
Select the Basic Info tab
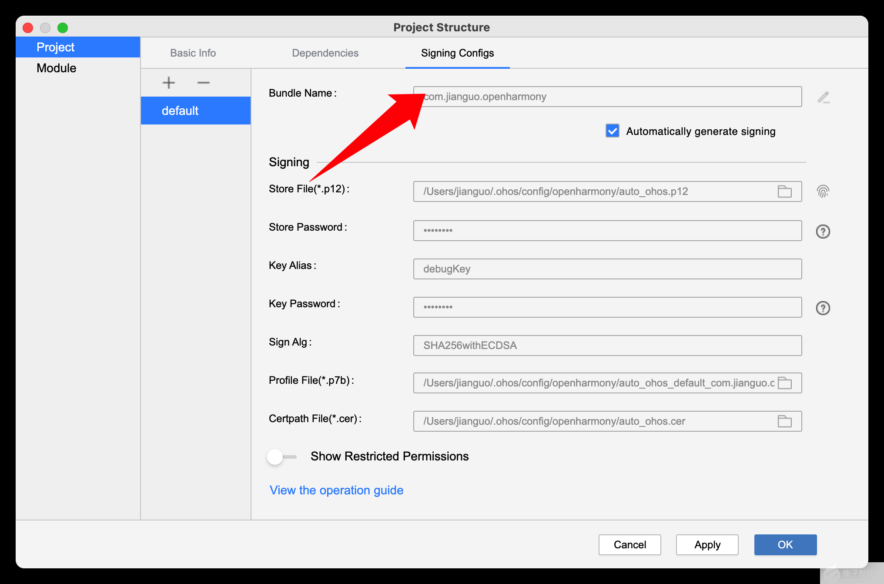coord(193,52)
